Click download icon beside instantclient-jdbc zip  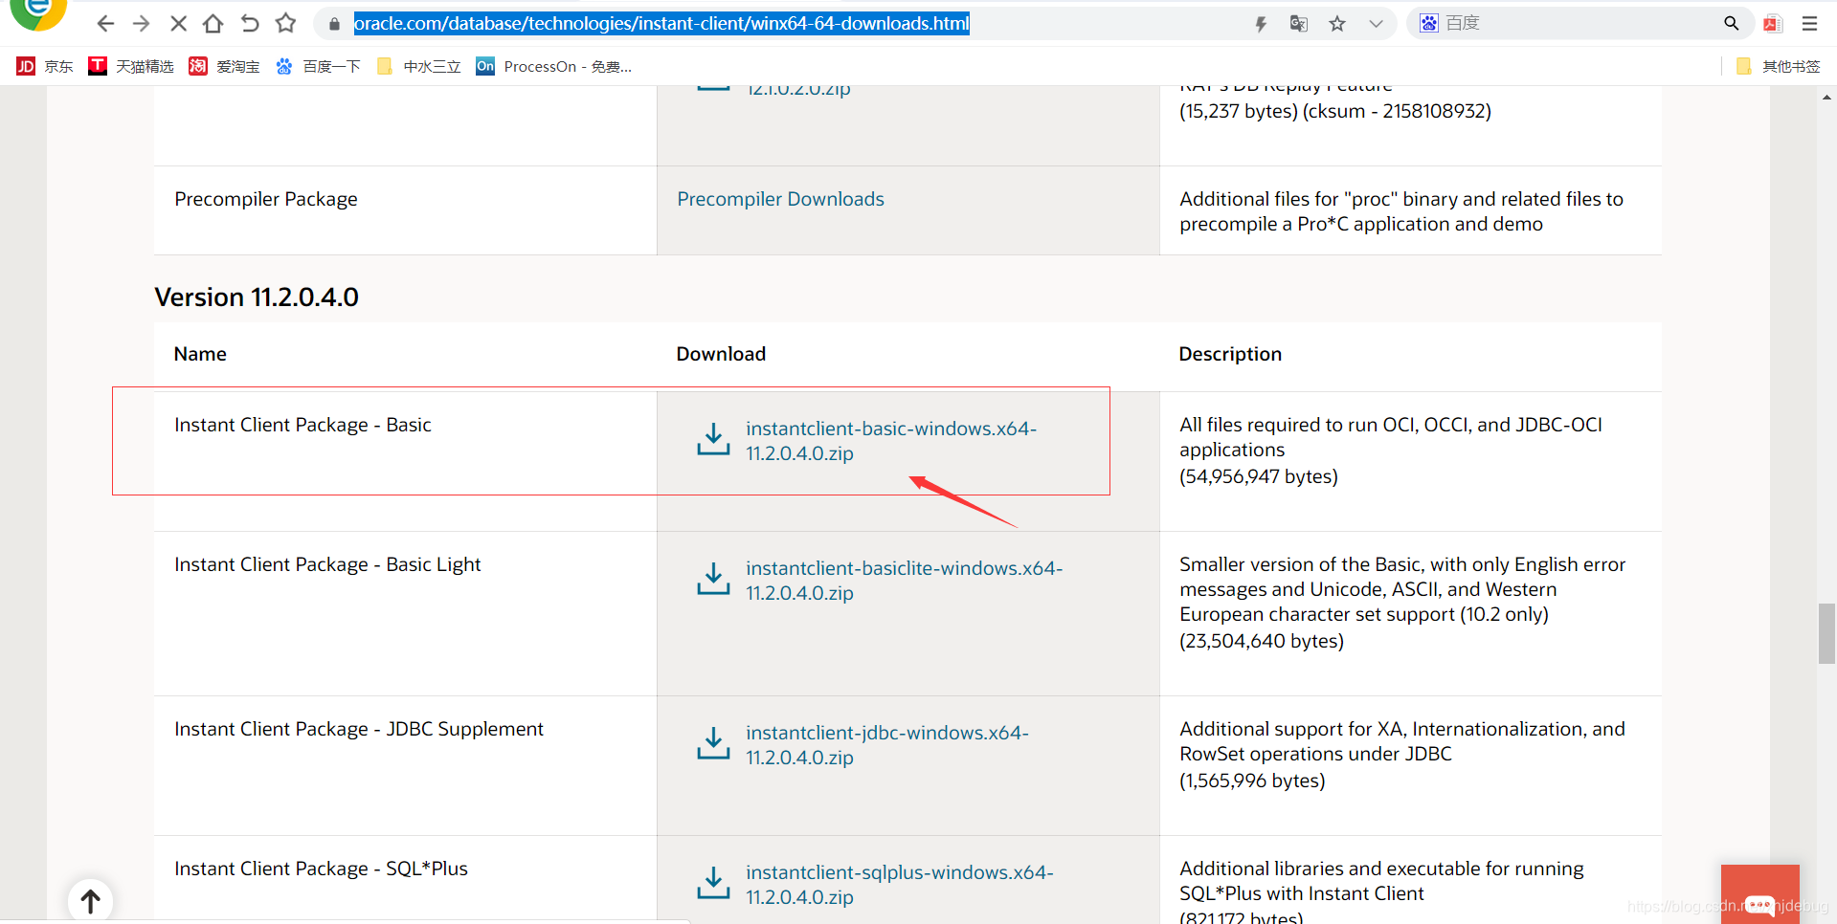713,744
